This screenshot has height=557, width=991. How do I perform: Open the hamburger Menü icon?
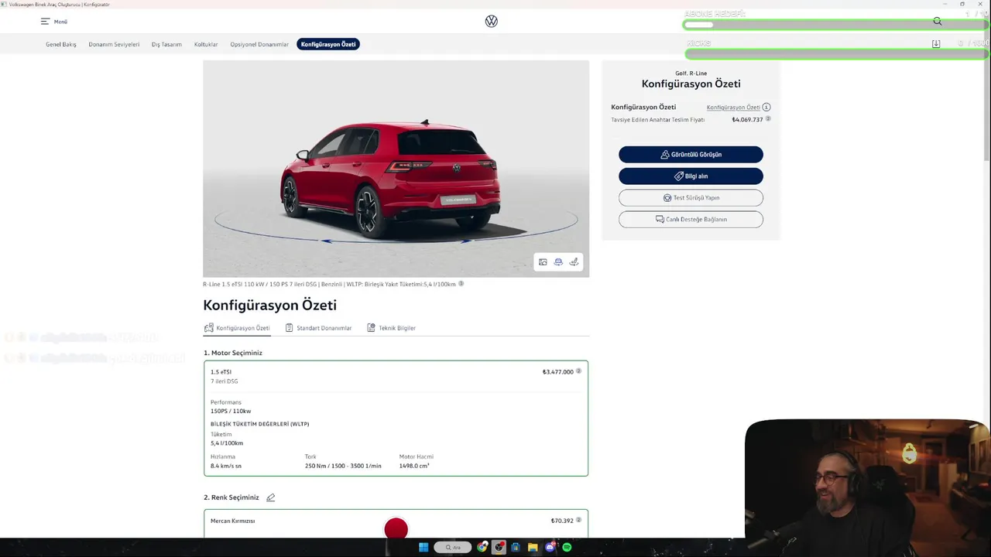[x=45, y=22]
